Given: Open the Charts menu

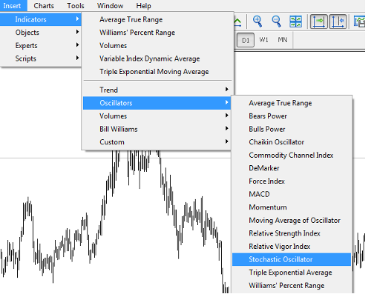Looking at the screenshot, I should coord(44,5).
